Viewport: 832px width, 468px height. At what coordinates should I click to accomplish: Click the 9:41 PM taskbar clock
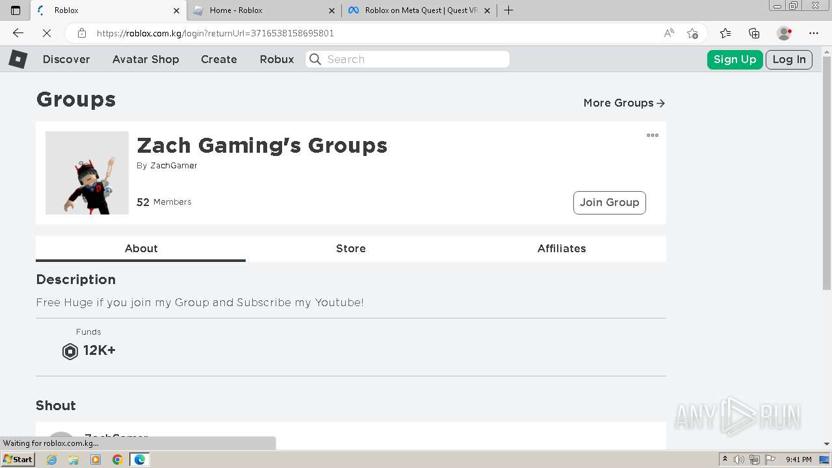click(799, 460)
